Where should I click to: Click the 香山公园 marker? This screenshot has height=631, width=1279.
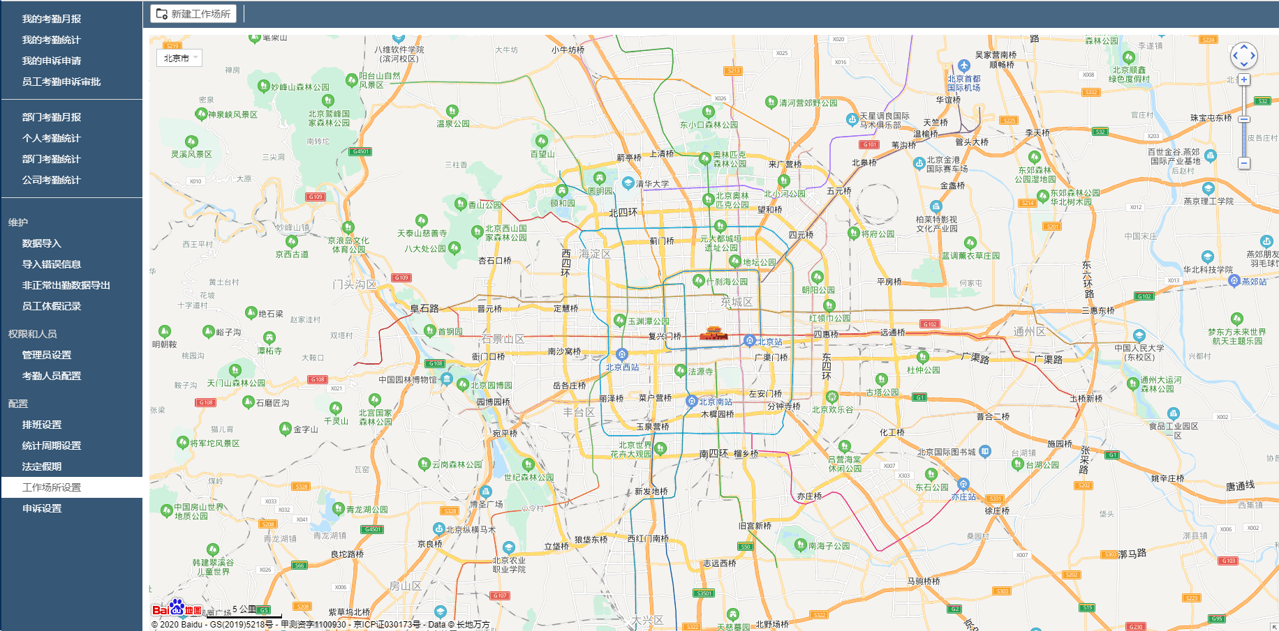click(460, 204)
